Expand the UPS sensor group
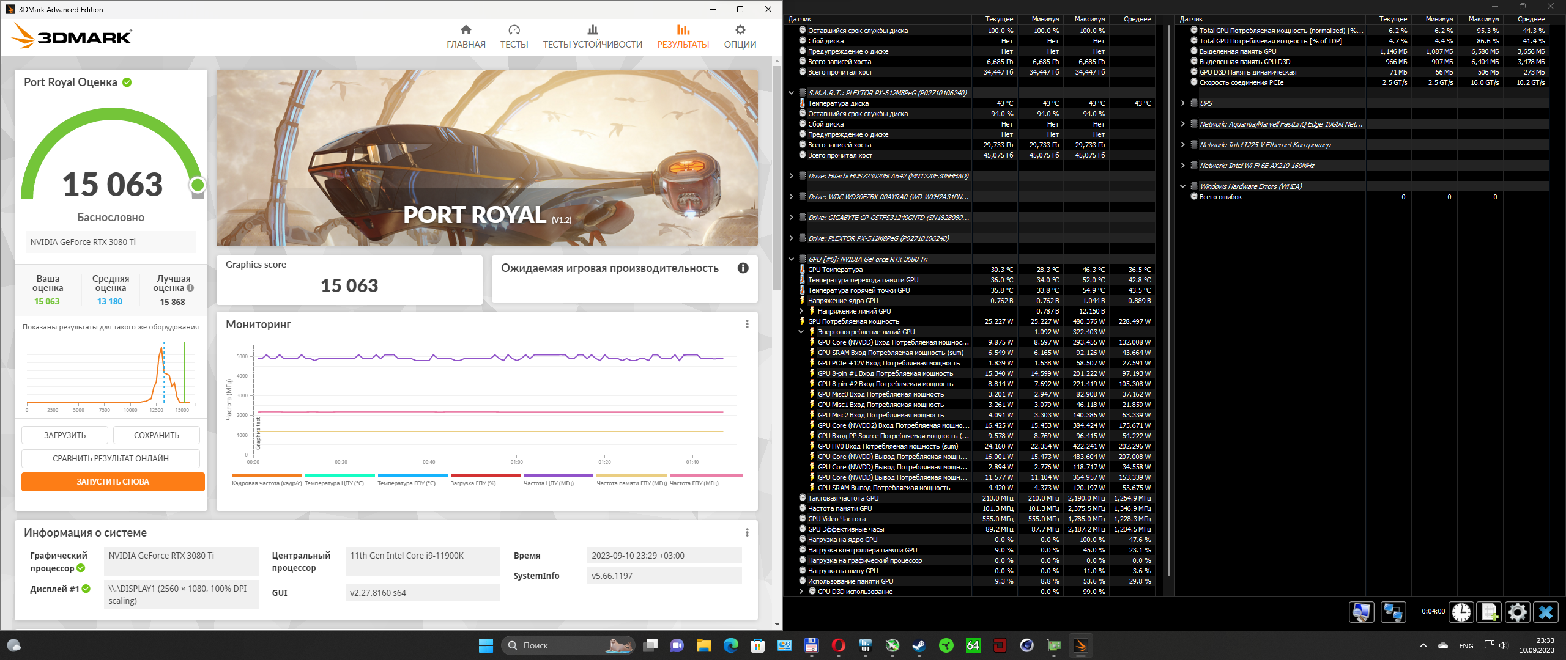Image resolution: width=1566 pixels, height=660 pixels. (1182, 103)
